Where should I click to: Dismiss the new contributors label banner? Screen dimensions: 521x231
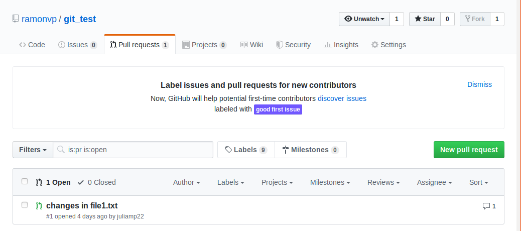tap(479, 84)
